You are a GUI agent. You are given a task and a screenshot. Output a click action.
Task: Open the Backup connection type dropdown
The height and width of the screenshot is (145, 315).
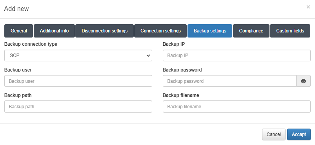[x=78, y=55]
